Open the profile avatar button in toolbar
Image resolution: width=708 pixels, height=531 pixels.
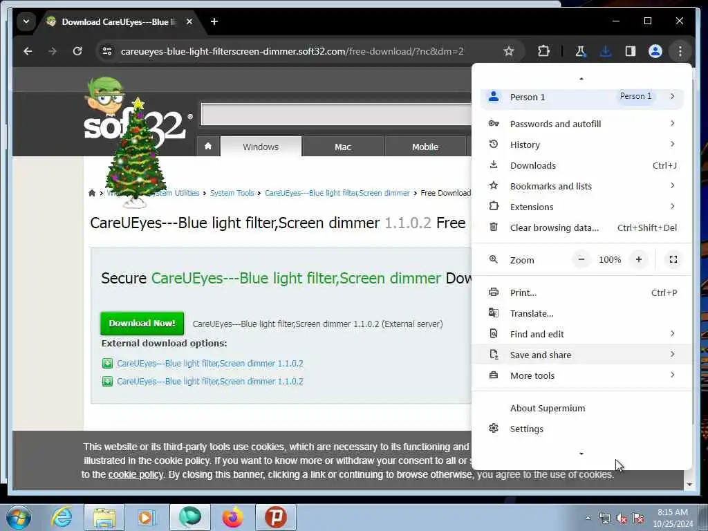pos(655,51)
